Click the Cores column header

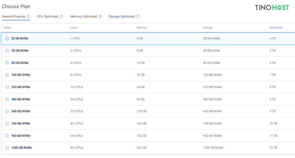click(74, 28)
